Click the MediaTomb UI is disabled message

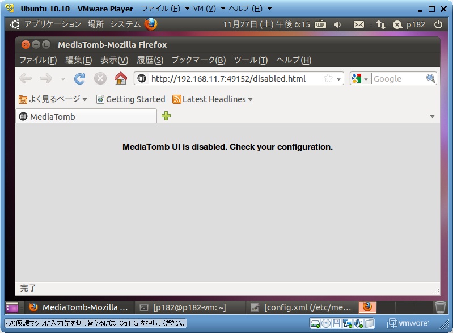click(x=228, y=147)
